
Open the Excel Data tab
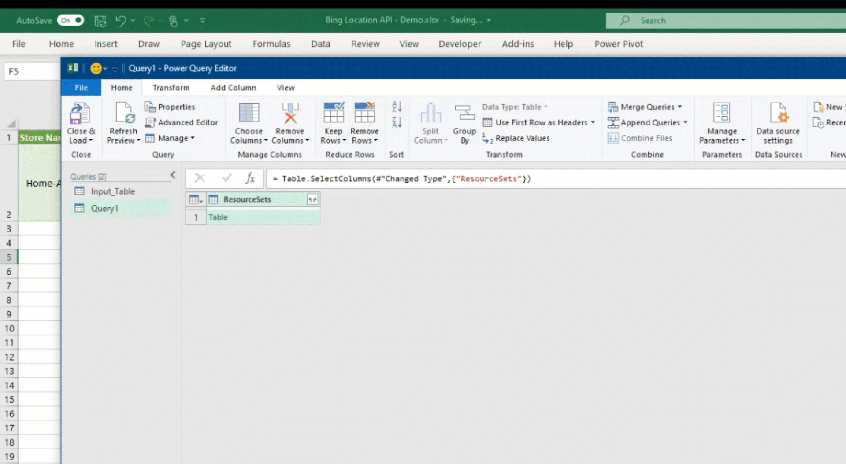pyautogui.click(x=320, y=44)
